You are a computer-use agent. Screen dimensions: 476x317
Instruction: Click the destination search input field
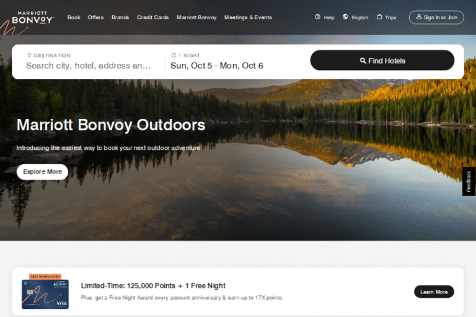[89, 66]
